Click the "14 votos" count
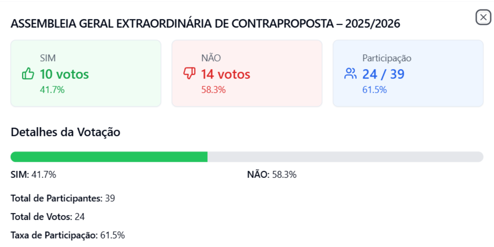 225,74
